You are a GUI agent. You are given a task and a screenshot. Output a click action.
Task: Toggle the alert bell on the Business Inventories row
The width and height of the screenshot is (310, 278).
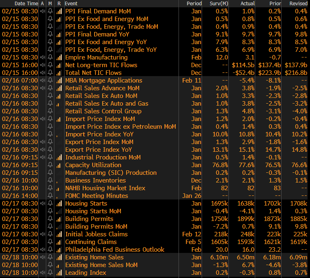(50, 180)
